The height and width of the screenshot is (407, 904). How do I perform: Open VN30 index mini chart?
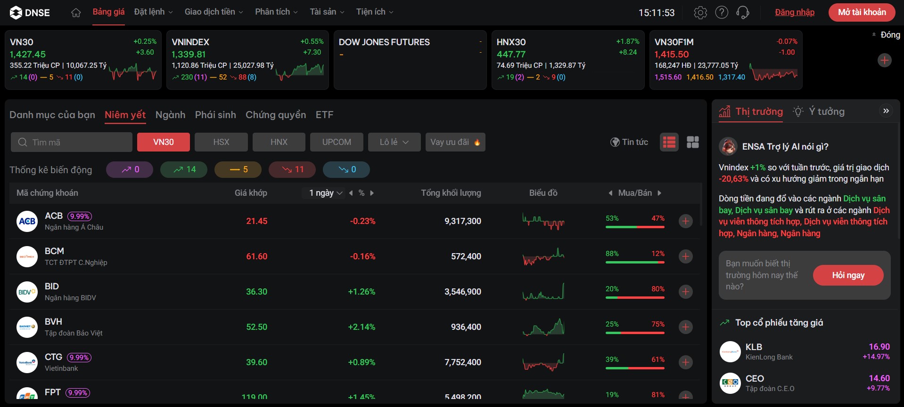[132, 72]
